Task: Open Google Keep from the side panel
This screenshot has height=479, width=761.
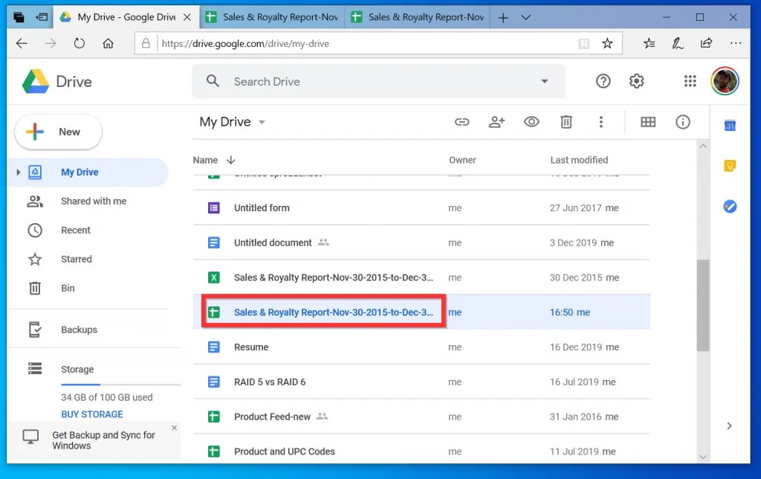Action: click(729, 166)
